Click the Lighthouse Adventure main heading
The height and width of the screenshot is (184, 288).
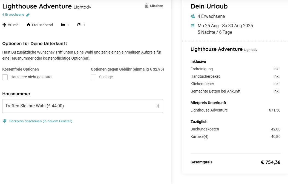(x=37, y=6)
